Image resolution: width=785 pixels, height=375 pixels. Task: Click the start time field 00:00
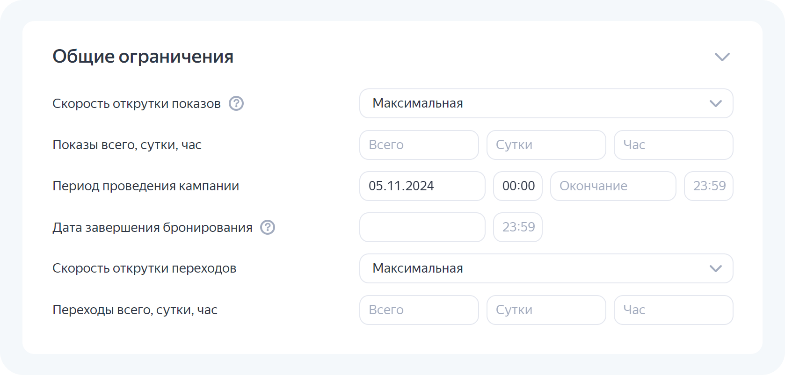(x=517, y=186)
